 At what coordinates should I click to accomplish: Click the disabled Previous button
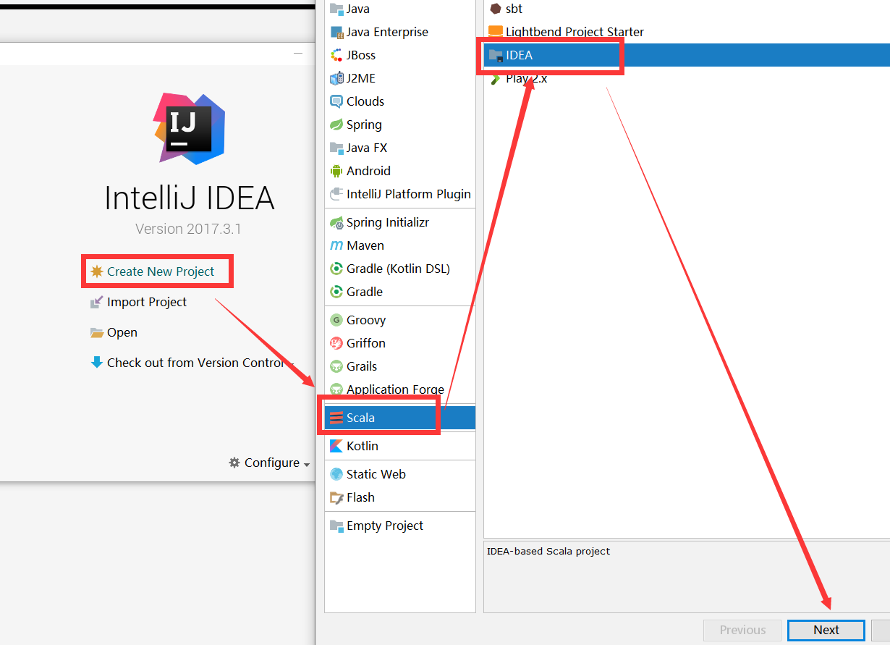coord(742,630)
